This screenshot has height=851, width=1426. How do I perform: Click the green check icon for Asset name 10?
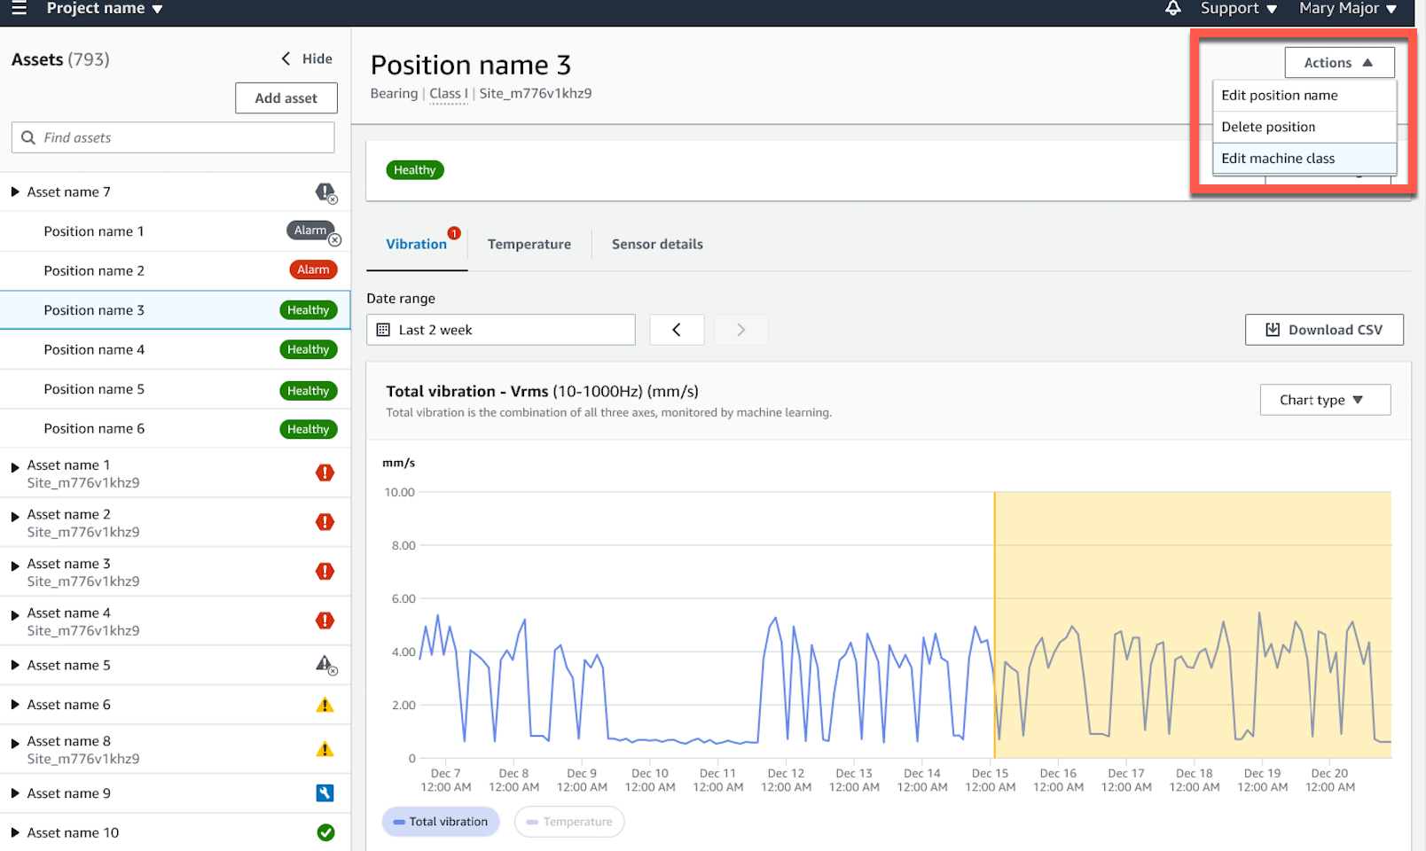pyautogui.click(x=325, y=832)
